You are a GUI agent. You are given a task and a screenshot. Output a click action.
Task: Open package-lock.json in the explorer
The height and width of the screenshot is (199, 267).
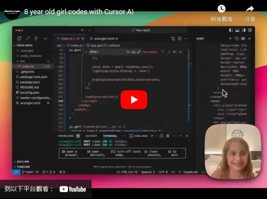[x=33, y=77]
